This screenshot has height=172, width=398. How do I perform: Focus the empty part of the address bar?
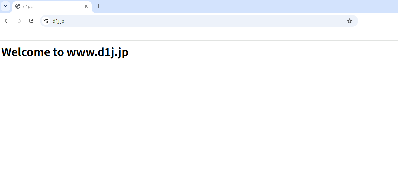point(203,21)
